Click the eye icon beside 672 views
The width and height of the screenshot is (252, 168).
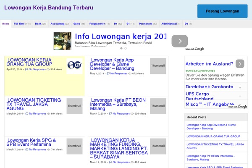click(x=130, y=73)
